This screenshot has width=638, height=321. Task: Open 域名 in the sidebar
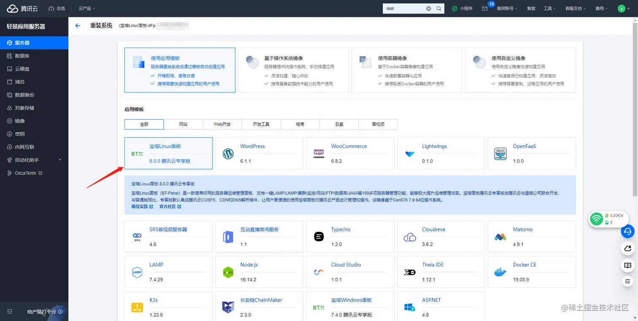pyautogui.click(x=34, y=82)
